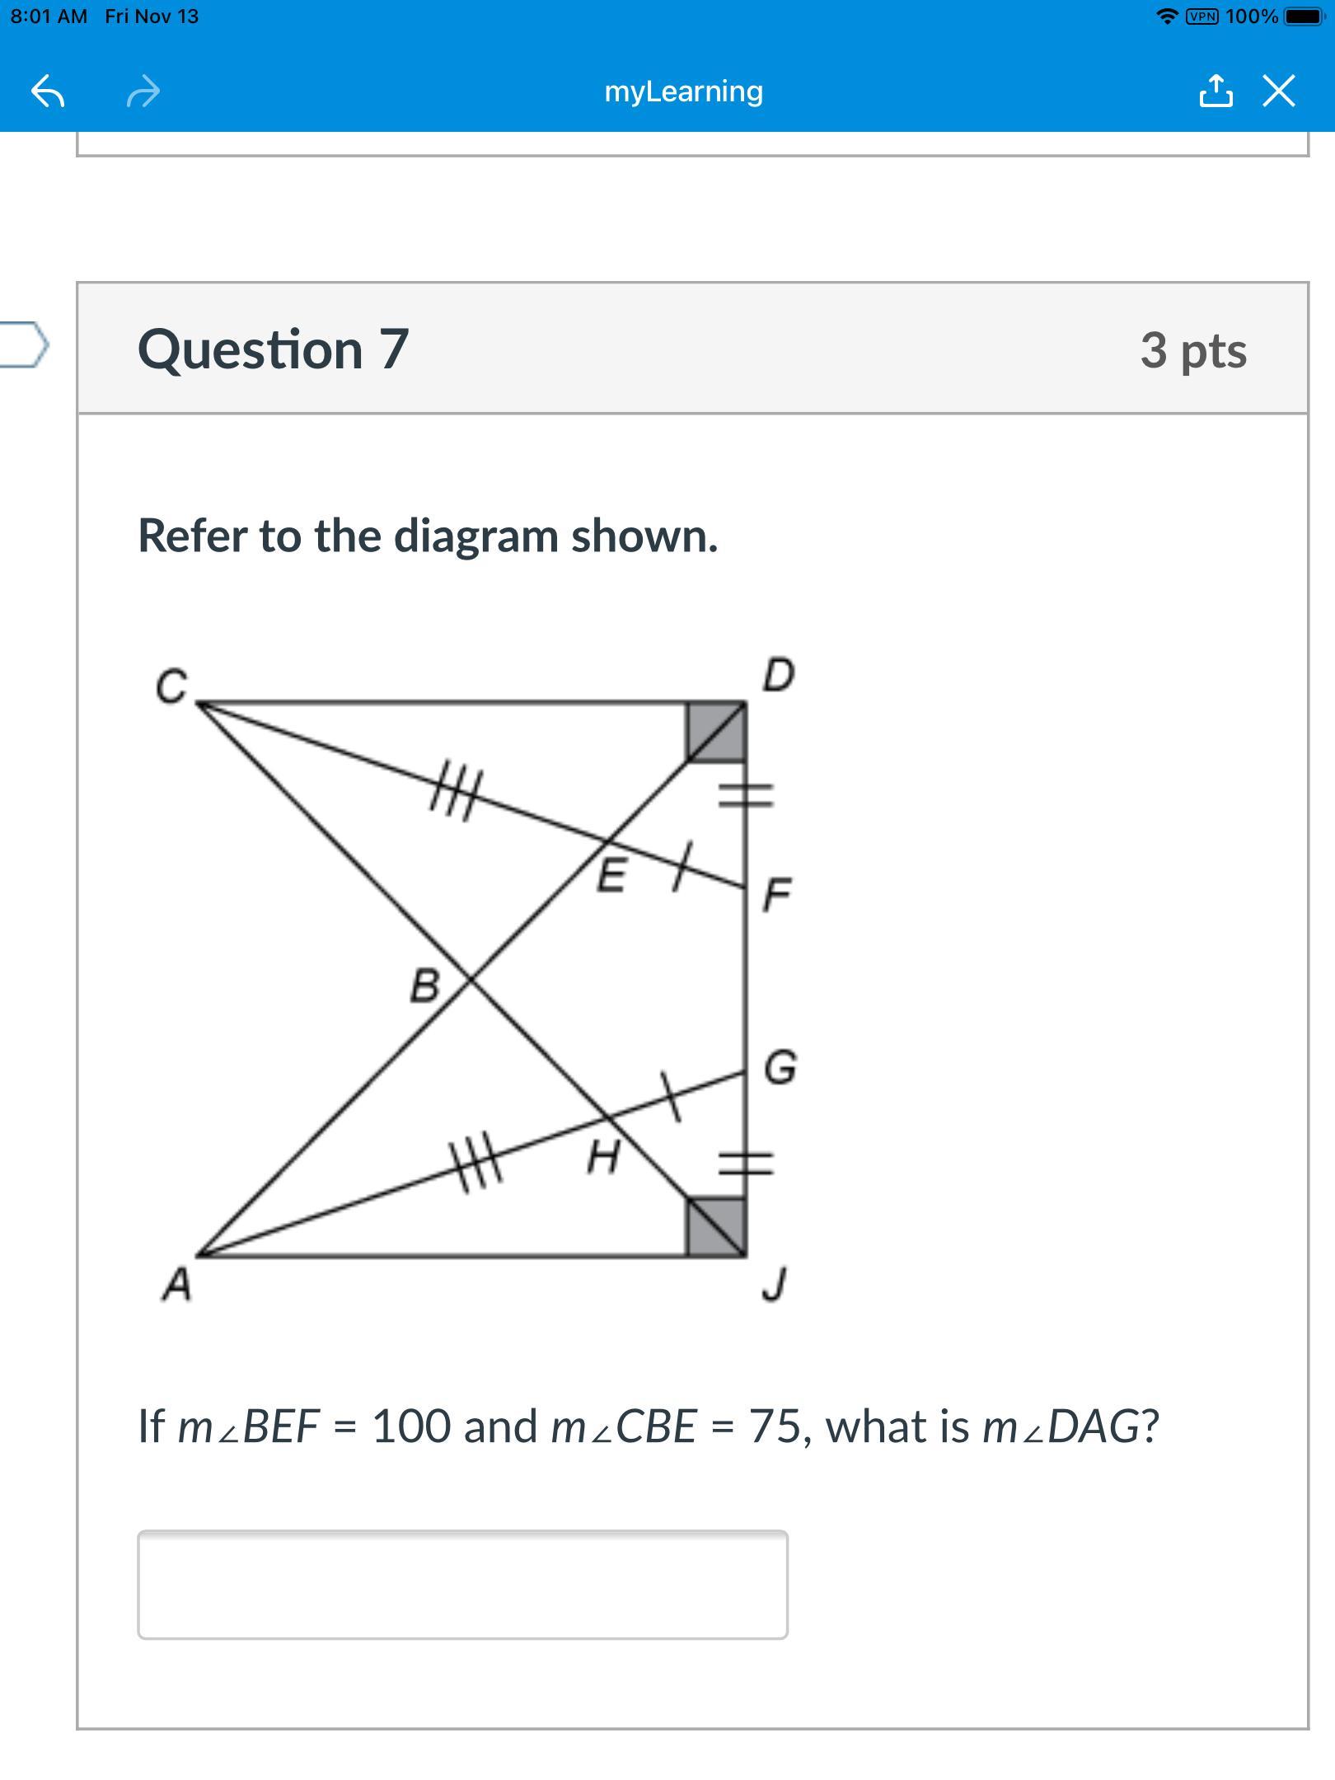Tap the 'Refer to the diagram shown' text
Screen dimensions: 1335x1780
tap(428, 536)
